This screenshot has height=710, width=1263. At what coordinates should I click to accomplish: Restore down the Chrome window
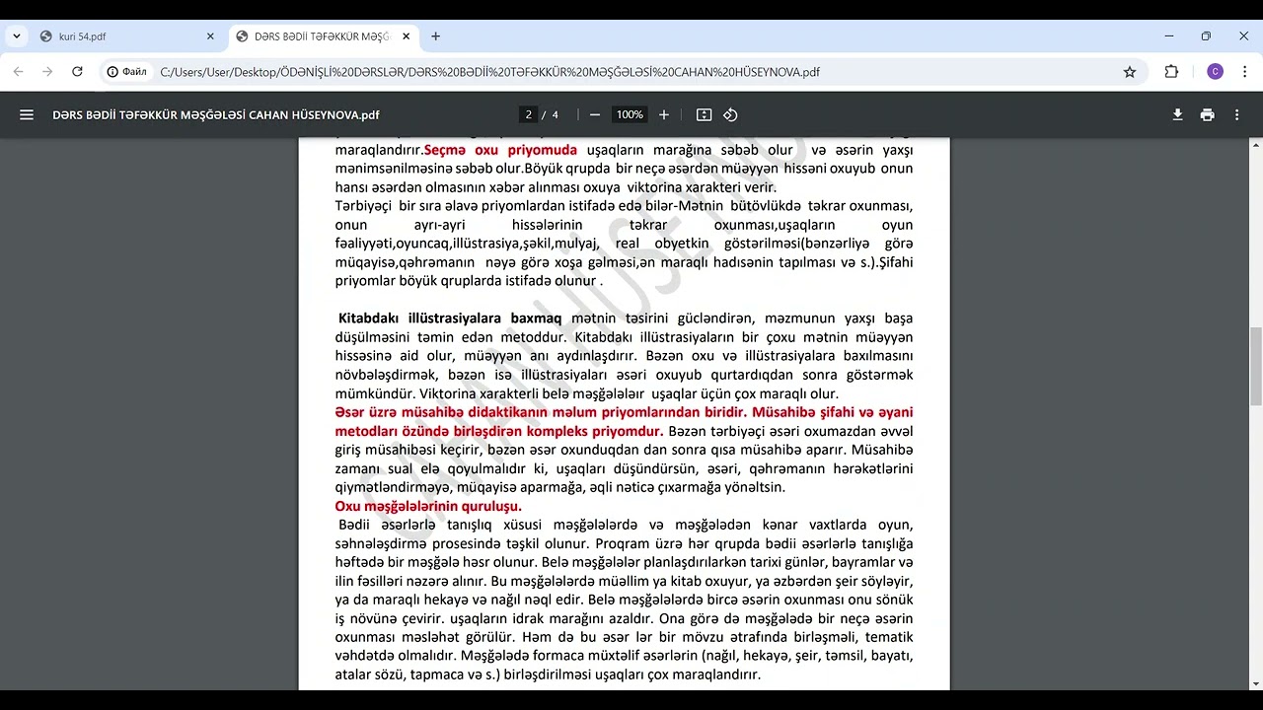click(1206, 36)
